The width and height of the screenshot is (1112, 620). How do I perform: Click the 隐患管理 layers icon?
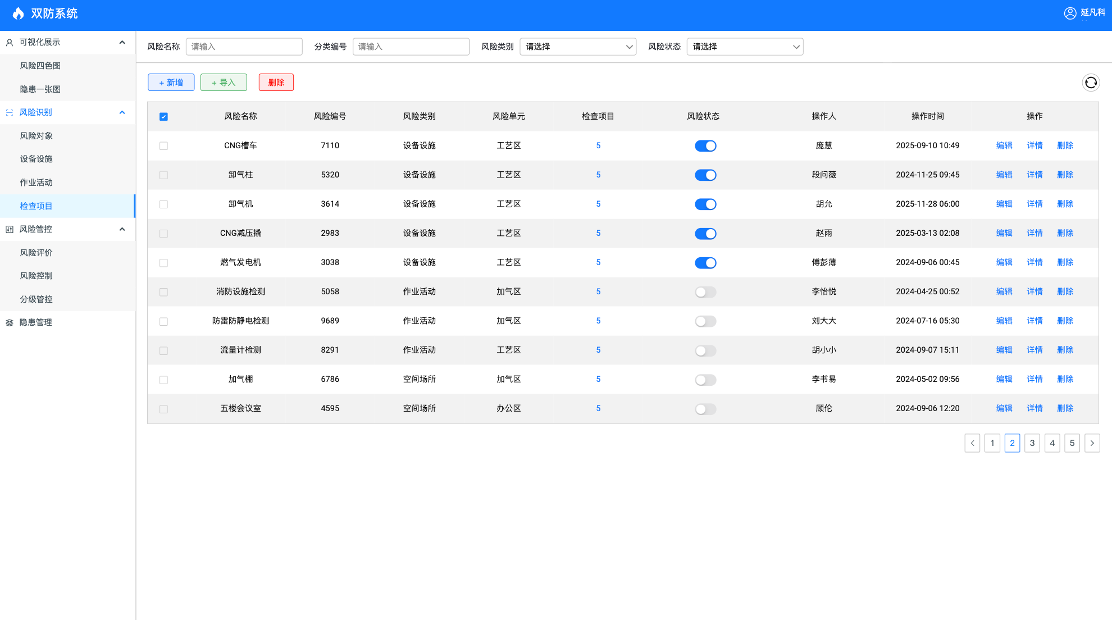(x=10, y=322)
